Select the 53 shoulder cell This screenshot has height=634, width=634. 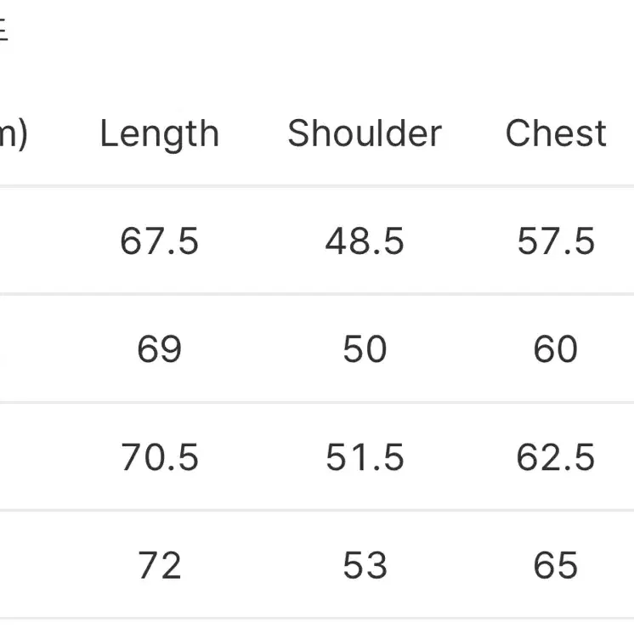365,565
